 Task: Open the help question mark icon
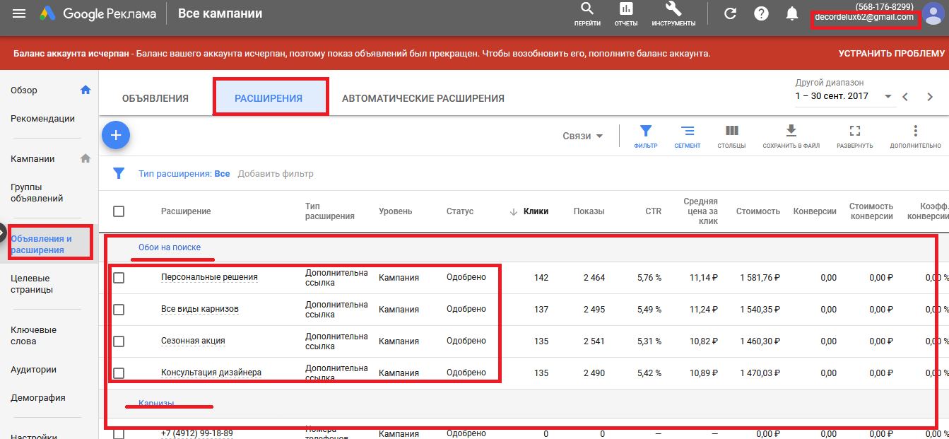(761, 13)
